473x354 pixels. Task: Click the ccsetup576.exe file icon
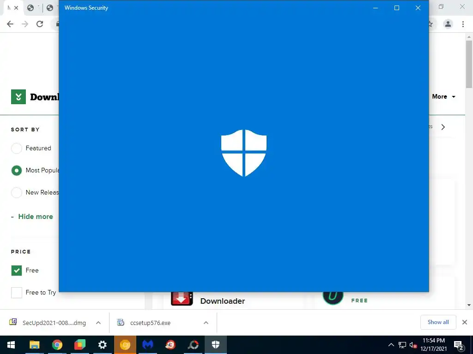pyautogui.click(x=121, y=322)
